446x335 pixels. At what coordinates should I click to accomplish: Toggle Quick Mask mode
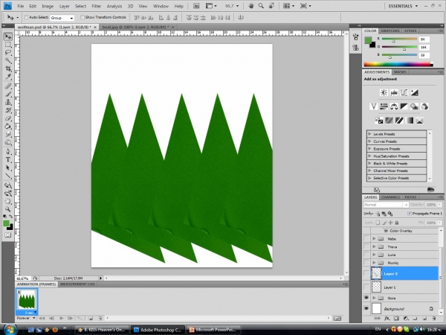pos(8,235)
